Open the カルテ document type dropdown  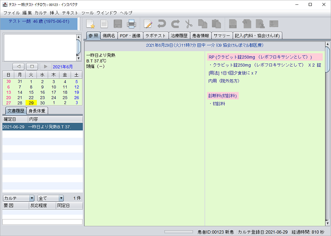coord(18,198)
